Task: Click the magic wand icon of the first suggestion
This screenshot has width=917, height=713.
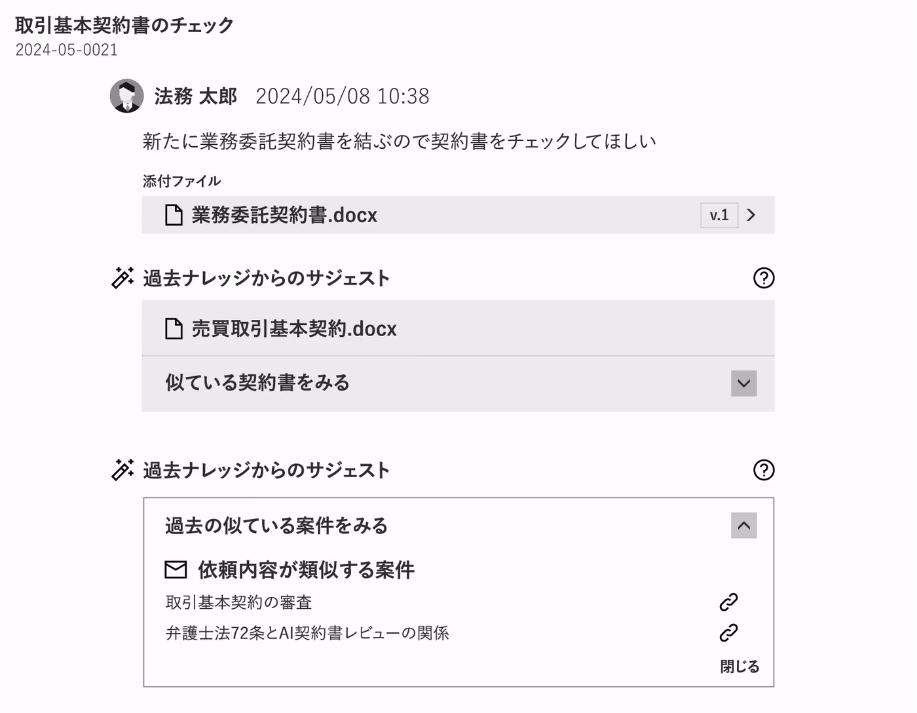Action: (122, 278)
